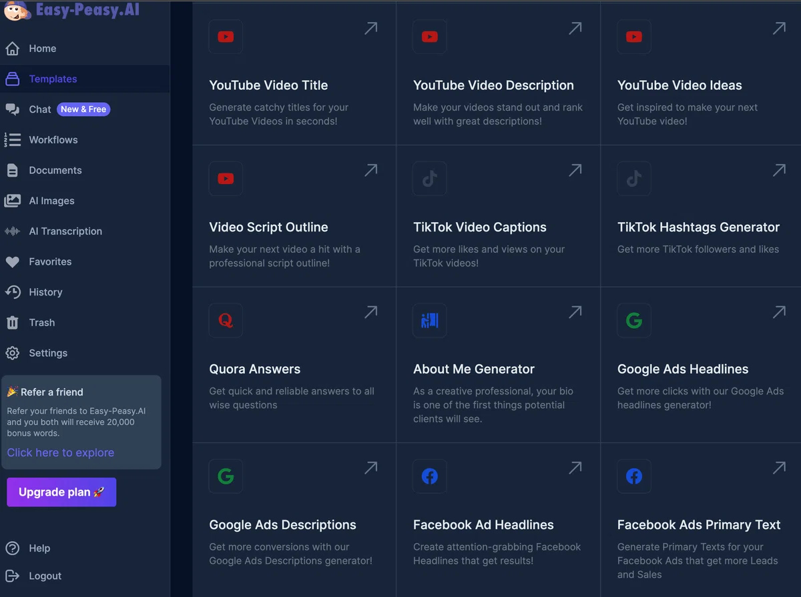801x597 pixels.
Task: Click the Settings gear icon in sidebar
Action: [x=12, y=353]
